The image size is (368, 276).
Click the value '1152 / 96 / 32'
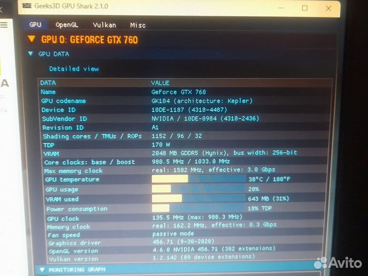click(x=177, y=136)
